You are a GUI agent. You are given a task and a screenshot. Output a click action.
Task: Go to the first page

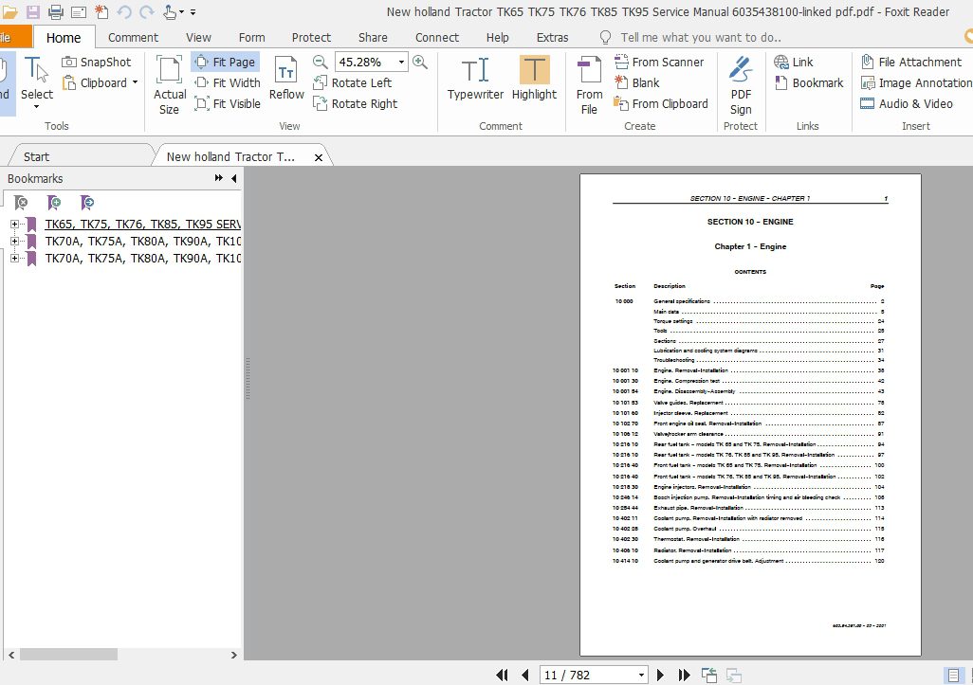point(502,675)
